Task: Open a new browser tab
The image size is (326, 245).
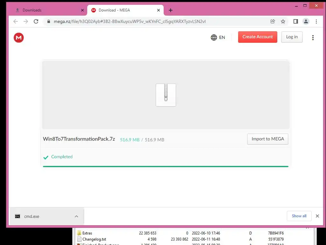Action: [171, 10]
